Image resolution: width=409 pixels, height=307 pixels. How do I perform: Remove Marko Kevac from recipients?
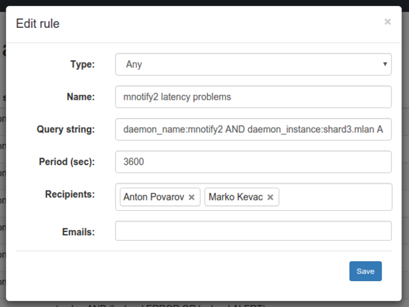tap(271, 197)
